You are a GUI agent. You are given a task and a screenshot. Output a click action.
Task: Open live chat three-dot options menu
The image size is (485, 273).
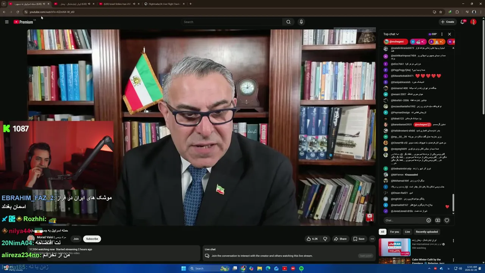tap(442, 34)
